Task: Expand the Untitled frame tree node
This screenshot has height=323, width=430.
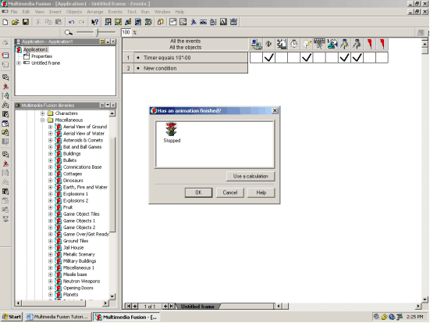Action: tap(19, 63)
